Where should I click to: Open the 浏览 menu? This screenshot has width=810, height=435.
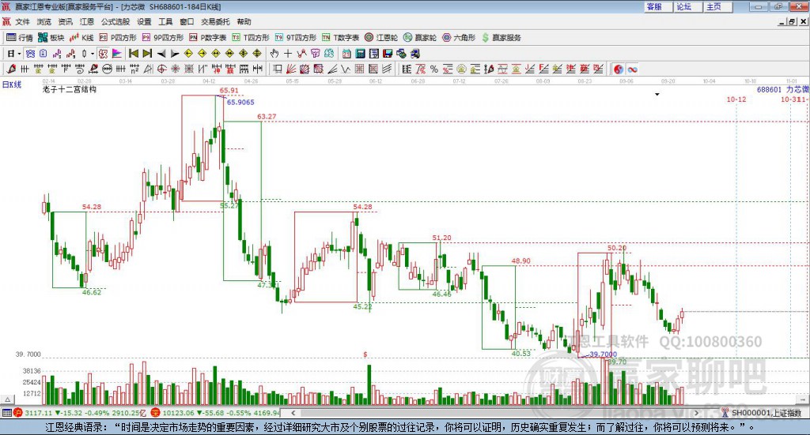click(44, 21)
